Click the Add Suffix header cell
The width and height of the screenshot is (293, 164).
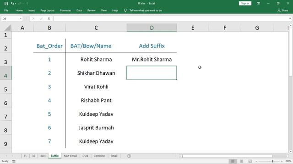(x=152, y=46)
